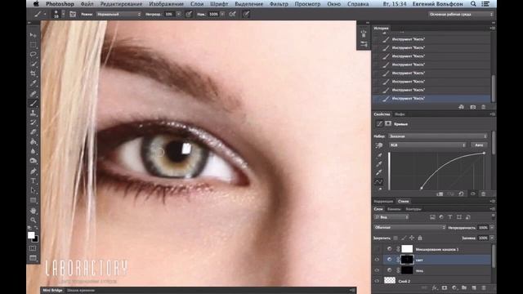Select the Hand tool in the toolbox
The image size is (523, 294).
(x=33, y=211)
